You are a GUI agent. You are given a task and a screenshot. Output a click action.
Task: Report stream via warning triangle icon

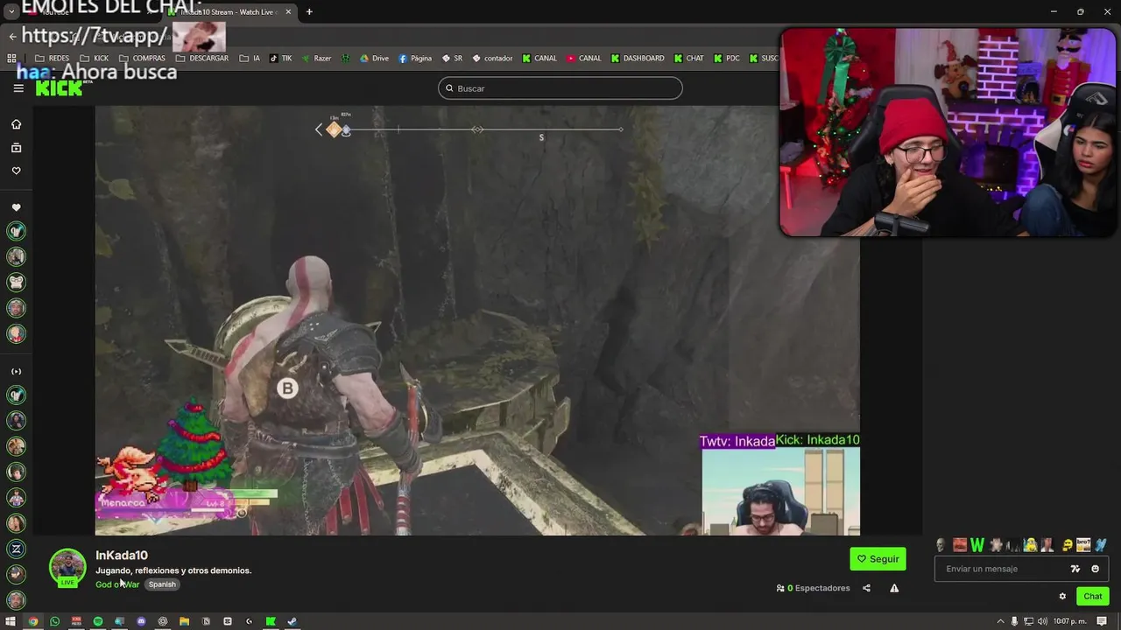(894, 588)
